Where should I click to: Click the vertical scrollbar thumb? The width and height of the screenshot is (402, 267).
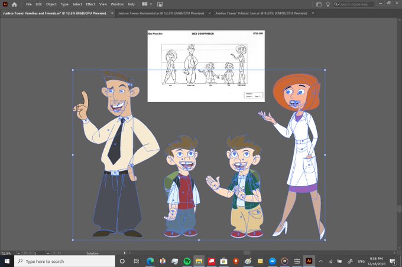point(399,209)
